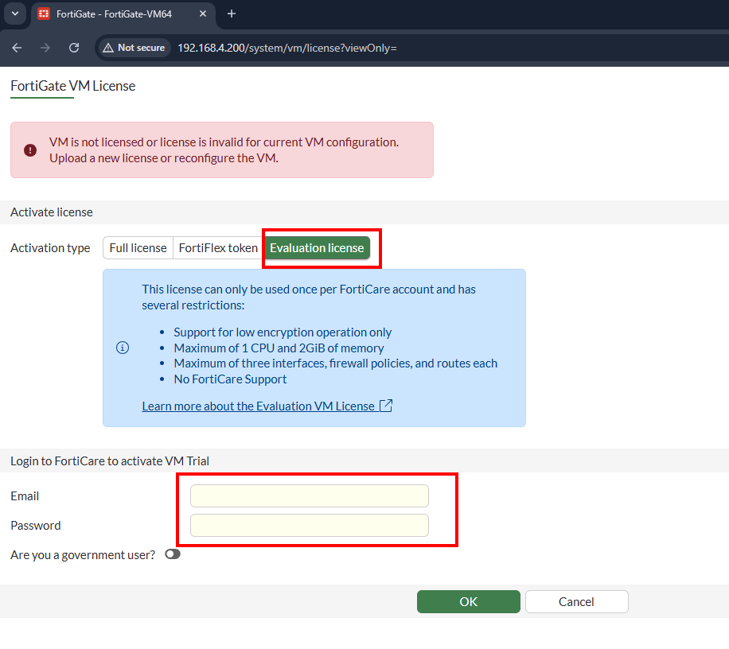
Task: Select FortiFlex token activation type
Action: (218, 248)
